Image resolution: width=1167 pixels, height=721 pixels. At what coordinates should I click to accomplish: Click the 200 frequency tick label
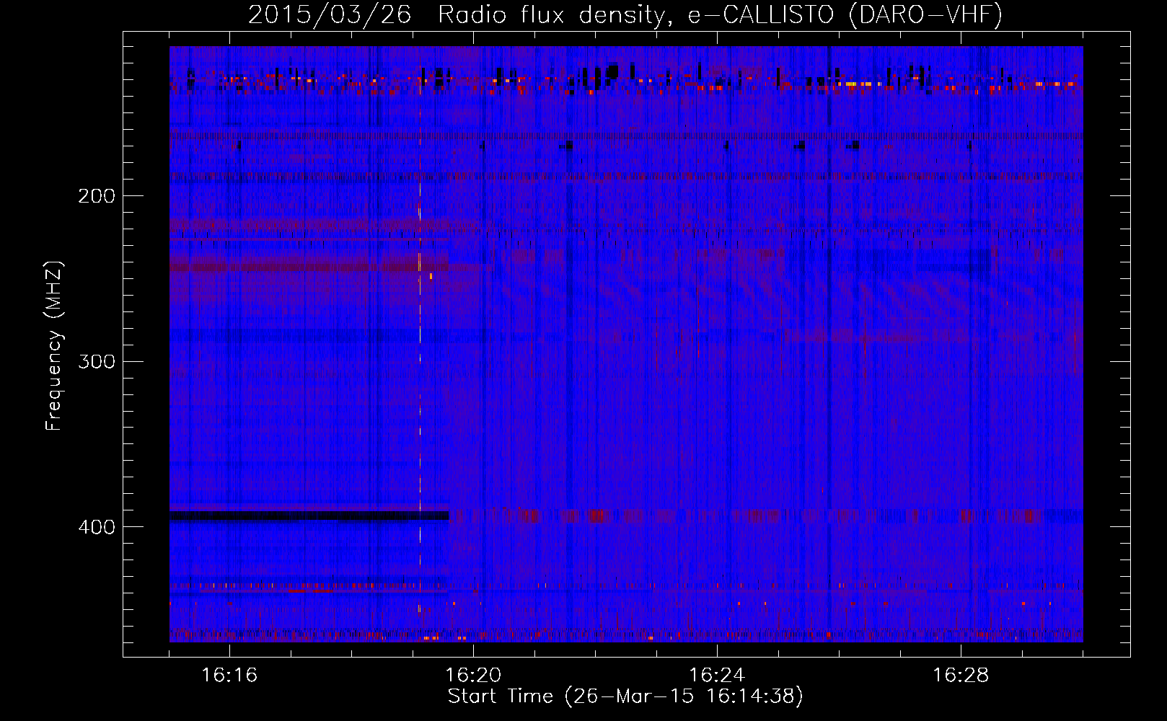coord(97,196)
